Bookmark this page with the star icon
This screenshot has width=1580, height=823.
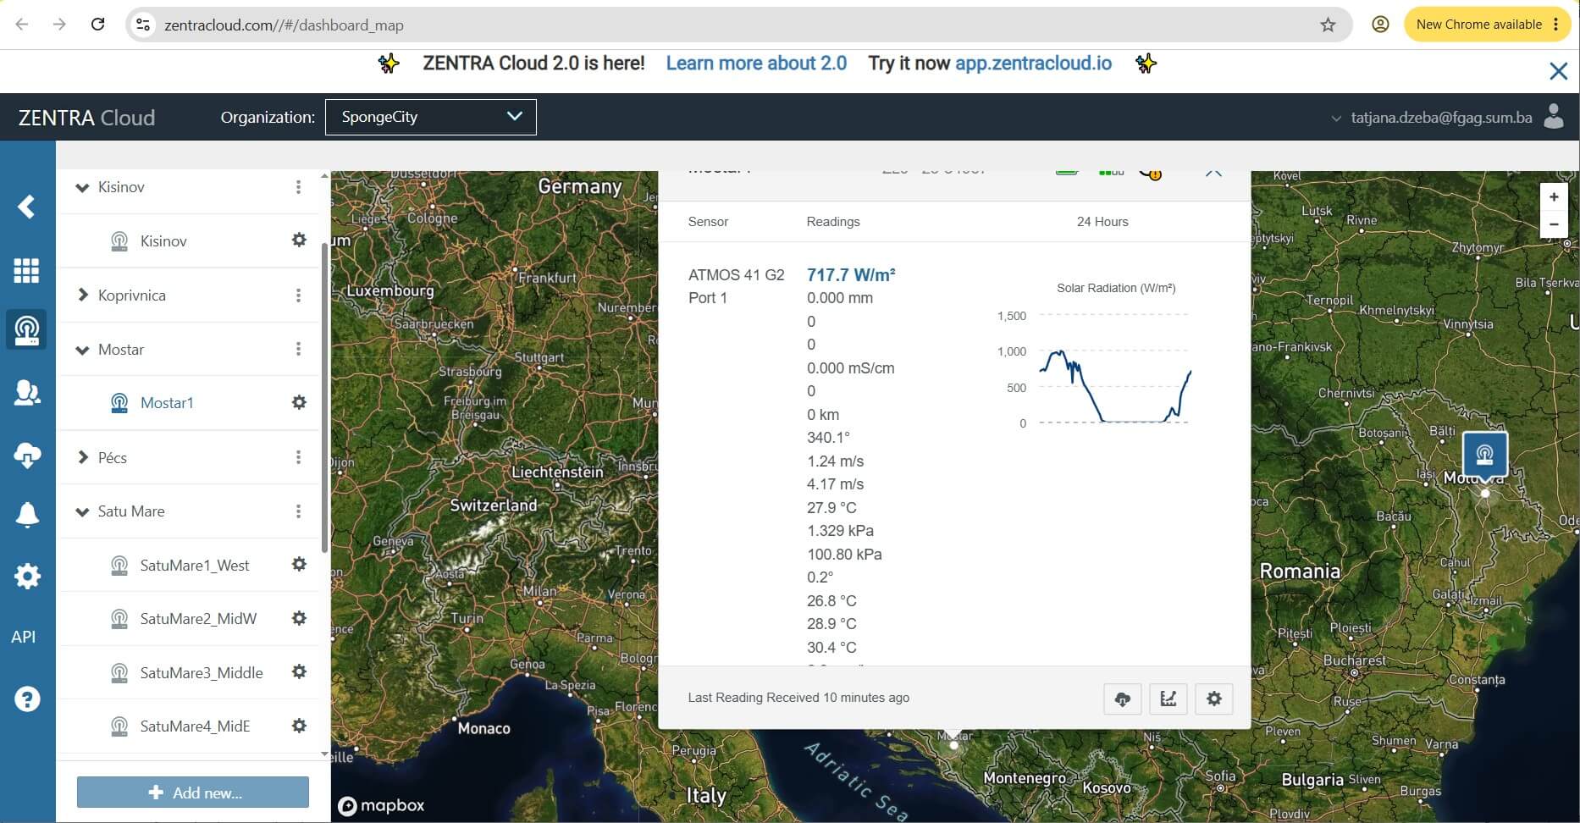(1328, 25)
